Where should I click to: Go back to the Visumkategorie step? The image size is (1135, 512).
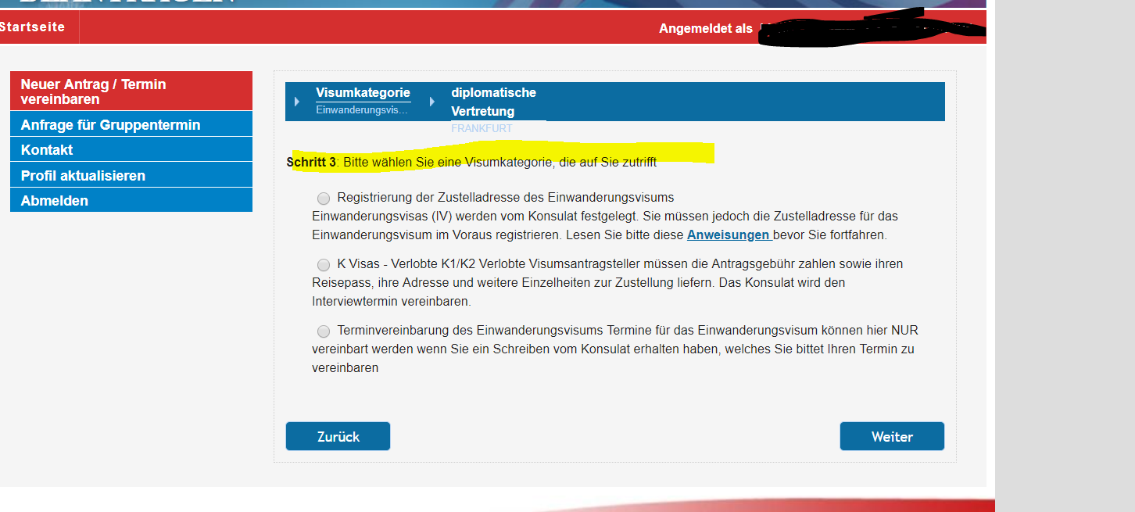point(363,93)
